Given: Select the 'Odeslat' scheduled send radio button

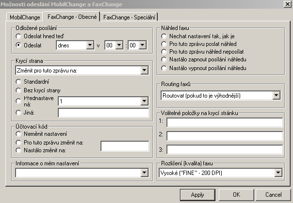Looking at the screenshot, I should tap(18, 45).
